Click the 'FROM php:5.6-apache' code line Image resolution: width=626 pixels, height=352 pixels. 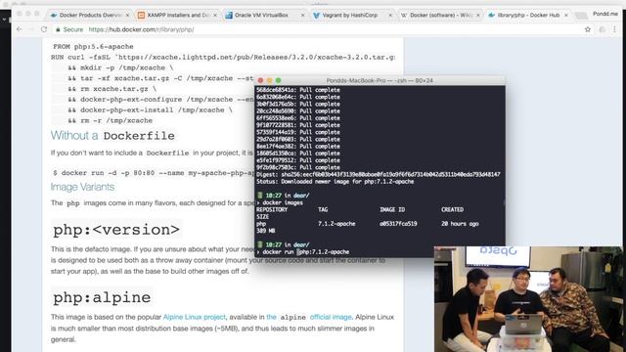point(94,47)
